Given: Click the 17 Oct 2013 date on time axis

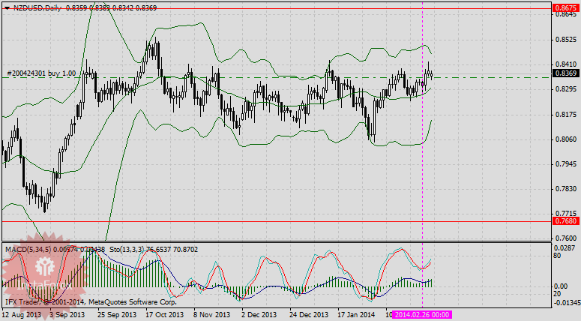Looking at the screenshot, I should click(x=164, y=316).
